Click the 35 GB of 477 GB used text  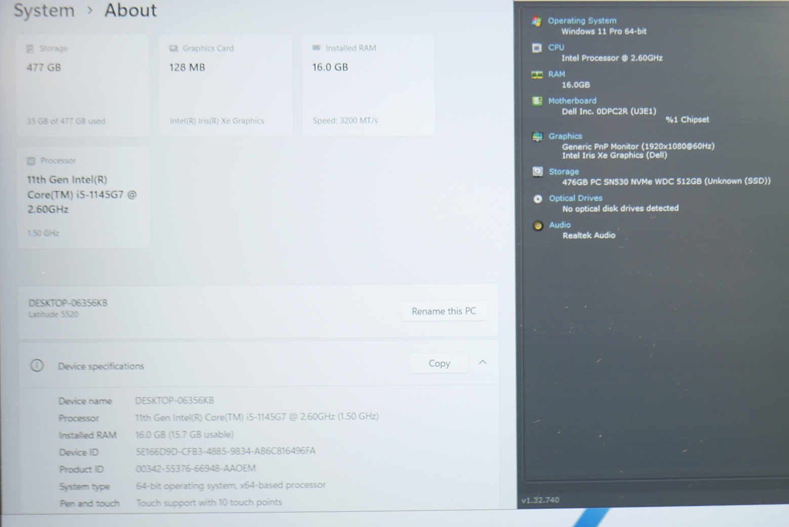tap(66, 121)
